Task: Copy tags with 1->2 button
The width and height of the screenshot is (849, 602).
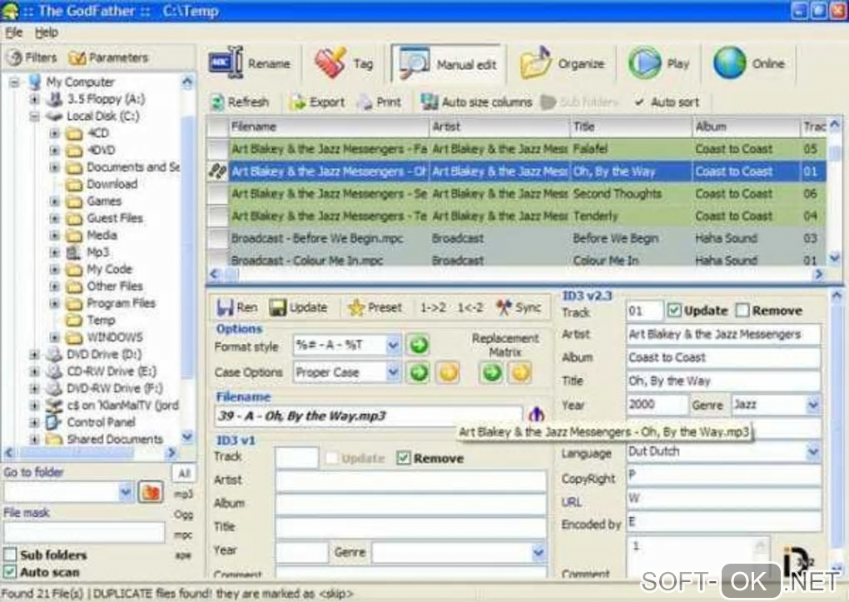Action: pyautogui.click(x=433, y=308)
